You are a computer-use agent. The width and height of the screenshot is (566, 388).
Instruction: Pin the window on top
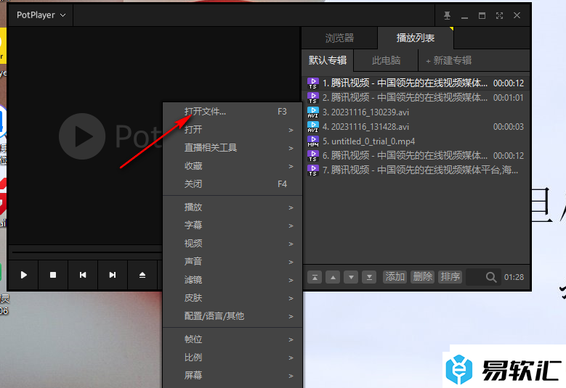click(x=448, y=15)
